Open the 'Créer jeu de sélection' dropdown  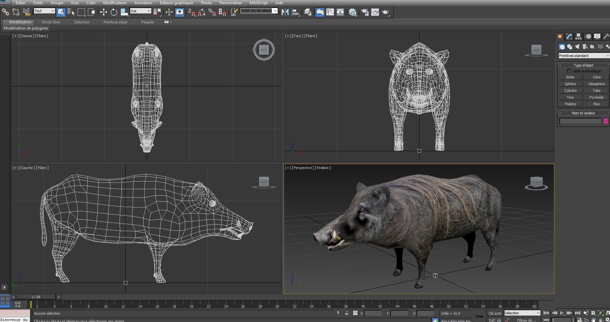259,11
